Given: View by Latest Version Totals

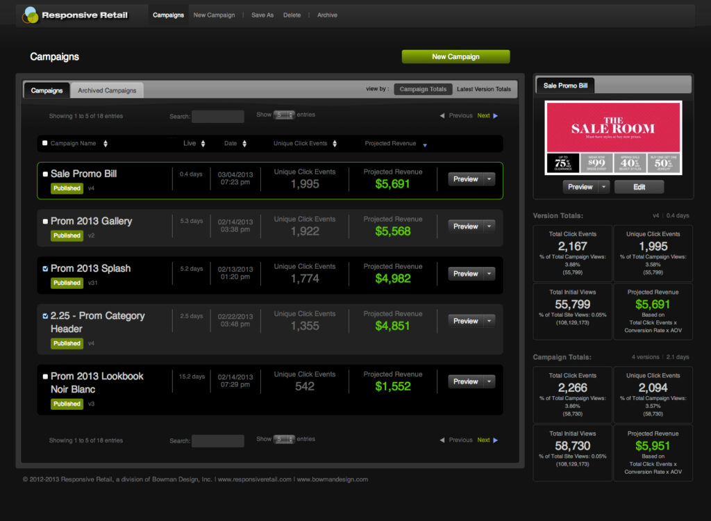Looking at the screenshot, I should [x=484, y=89].
